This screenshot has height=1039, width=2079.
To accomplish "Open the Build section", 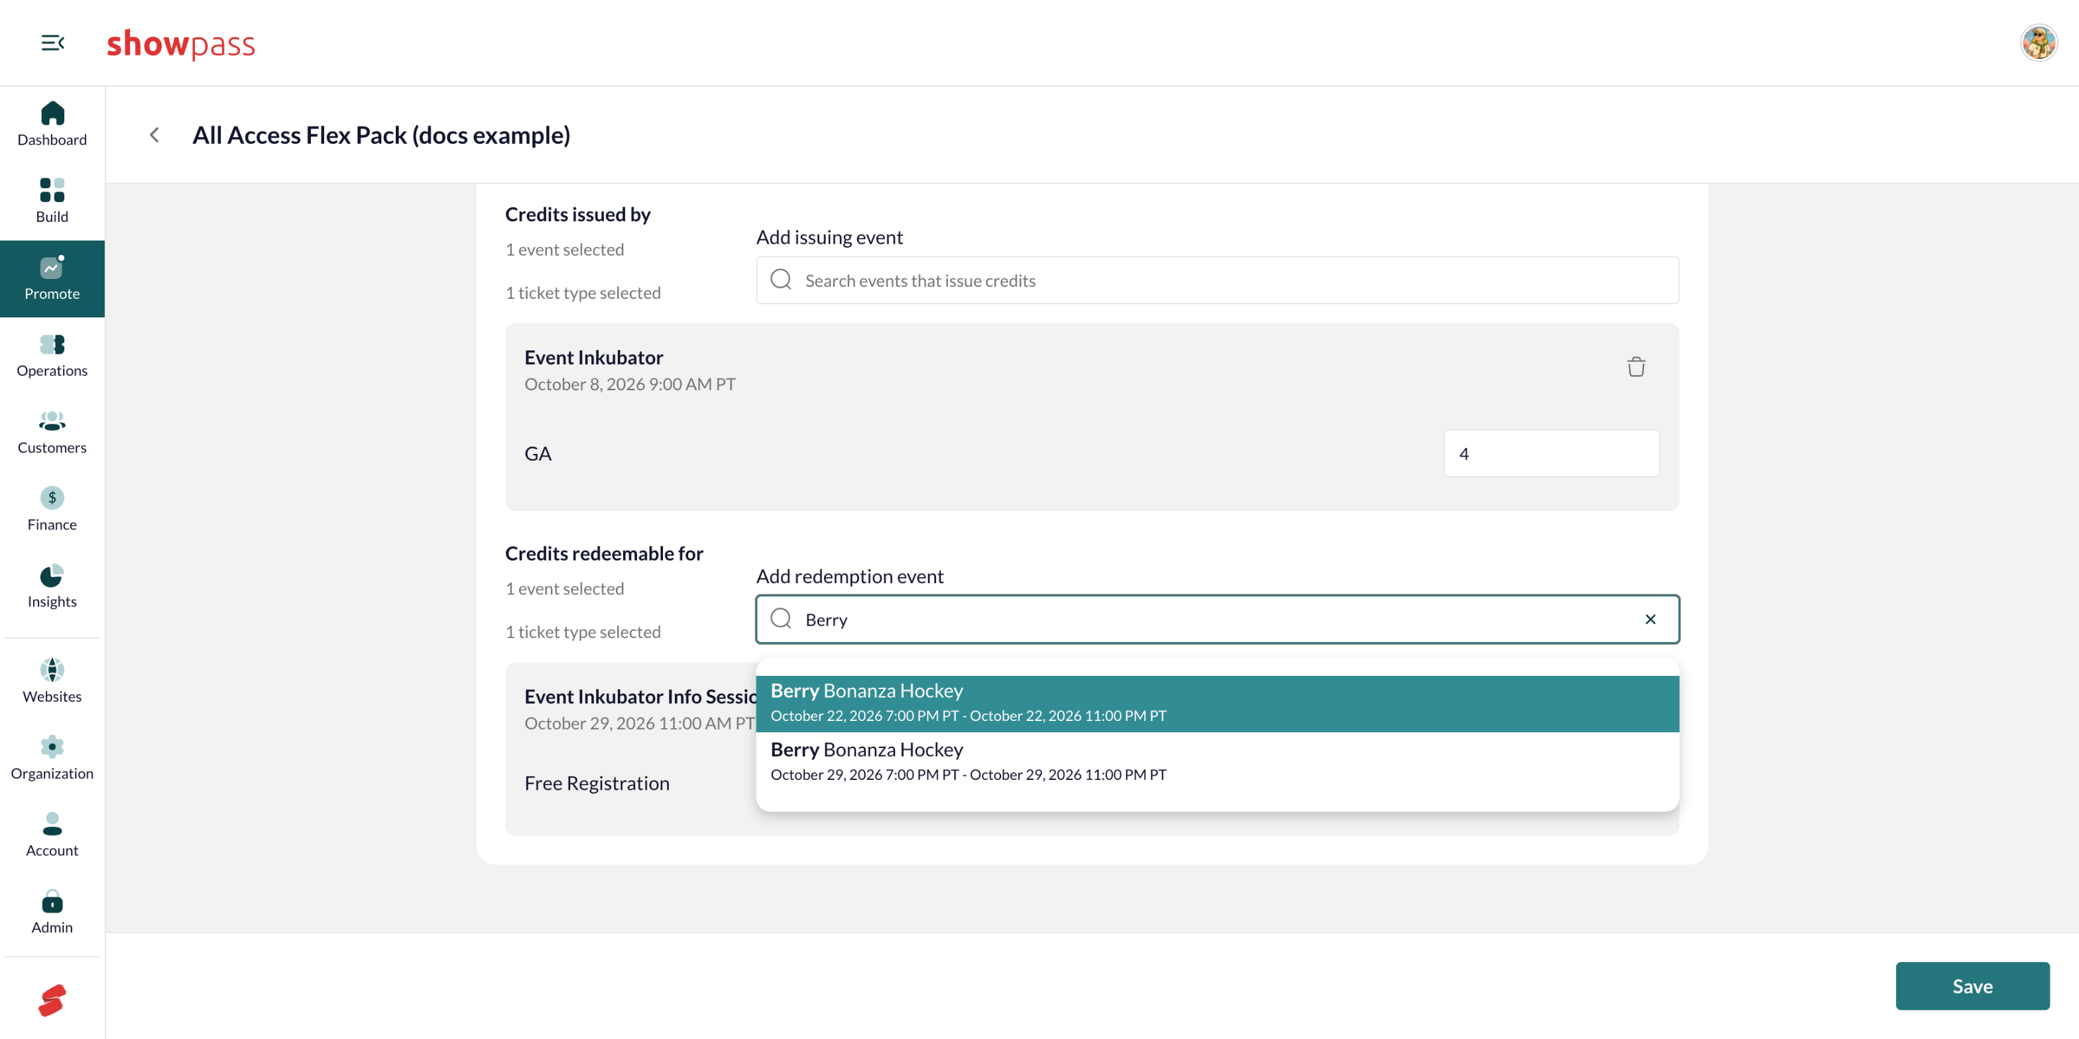I will click(52, 201).
